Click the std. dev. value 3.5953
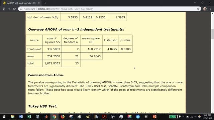The image size is (214, 120). click(73, 17)
